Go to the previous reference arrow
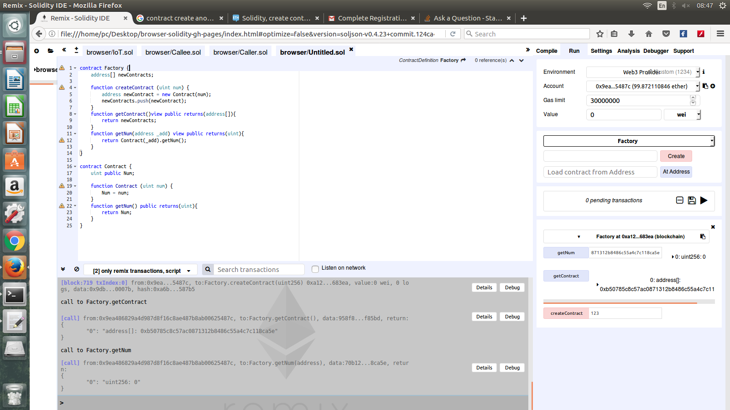This screenshot has height=410, width=730. click(512, 60)
